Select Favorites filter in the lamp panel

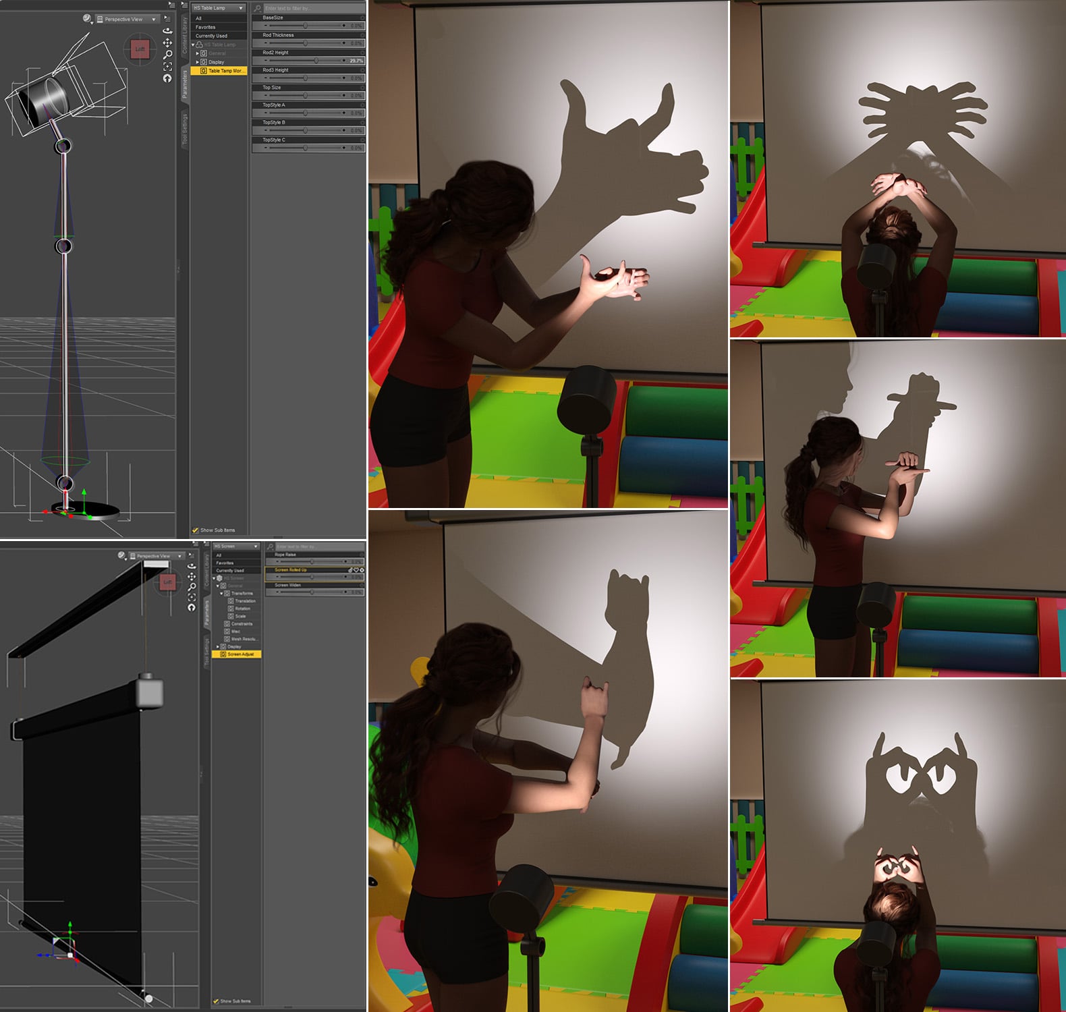click(205, 27)
